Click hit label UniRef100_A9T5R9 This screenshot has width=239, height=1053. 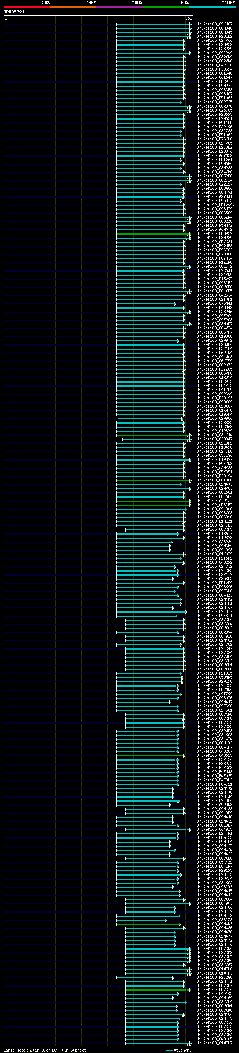[214, 558]
